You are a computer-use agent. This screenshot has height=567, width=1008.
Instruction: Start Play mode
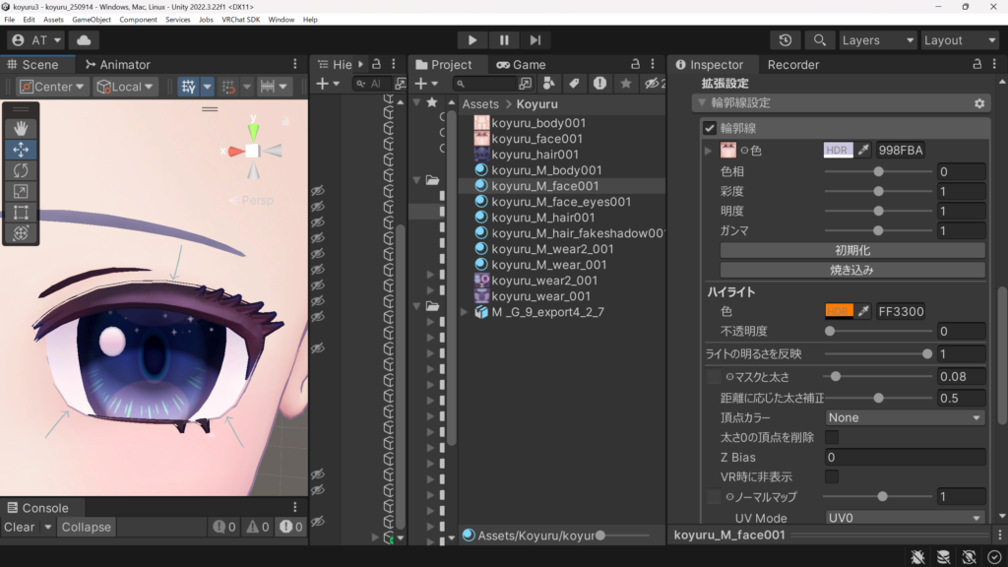tap(472, 39)
